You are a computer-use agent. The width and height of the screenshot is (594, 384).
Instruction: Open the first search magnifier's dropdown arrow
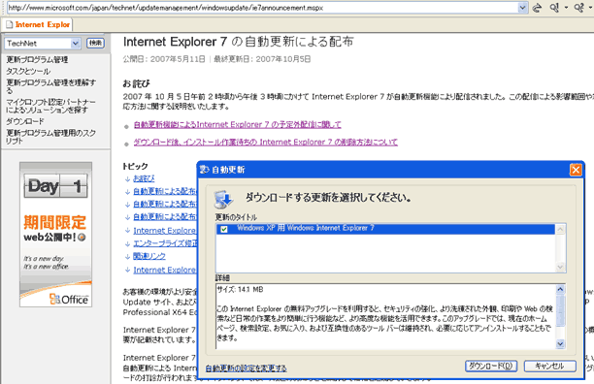(567, 8)
